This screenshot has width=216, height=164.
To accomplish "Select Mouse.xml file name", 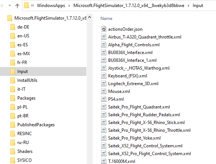I will [119, 91].
